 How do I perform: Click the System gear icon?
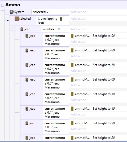11,12
